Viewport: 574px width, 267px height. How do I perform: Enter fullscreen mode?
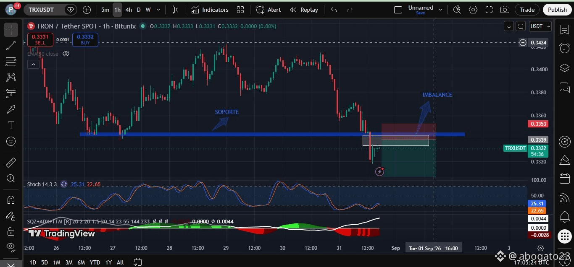point(489,10)
